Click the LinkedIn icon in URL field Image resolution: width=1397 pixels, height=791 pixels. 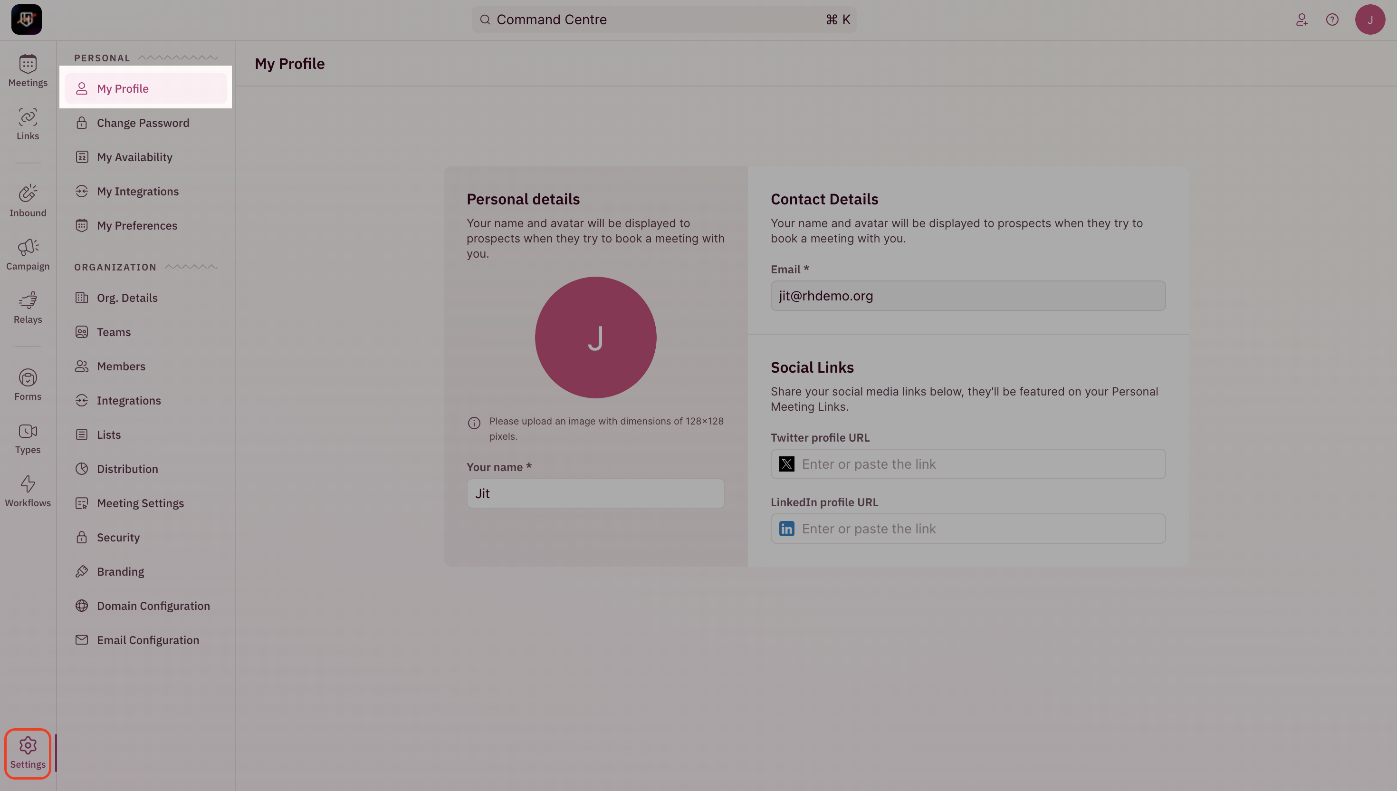coord(787,529)
